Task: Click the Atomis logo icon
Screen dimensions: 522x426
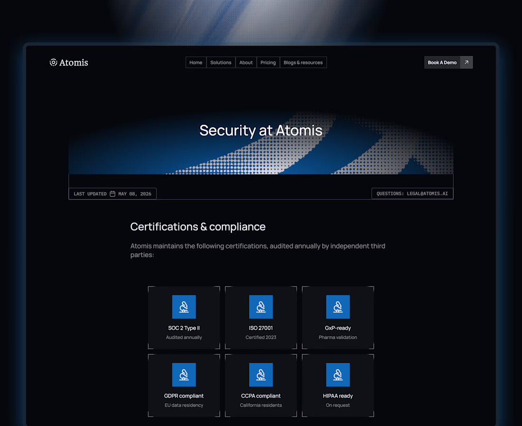Action: click(53, 62)
